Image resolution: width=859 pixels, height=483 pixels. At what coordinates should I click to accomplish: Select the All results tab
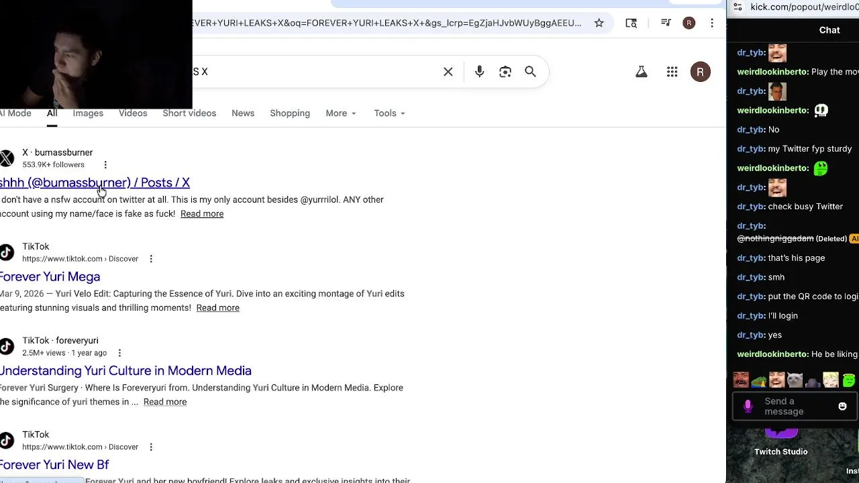tap(52, 113)
